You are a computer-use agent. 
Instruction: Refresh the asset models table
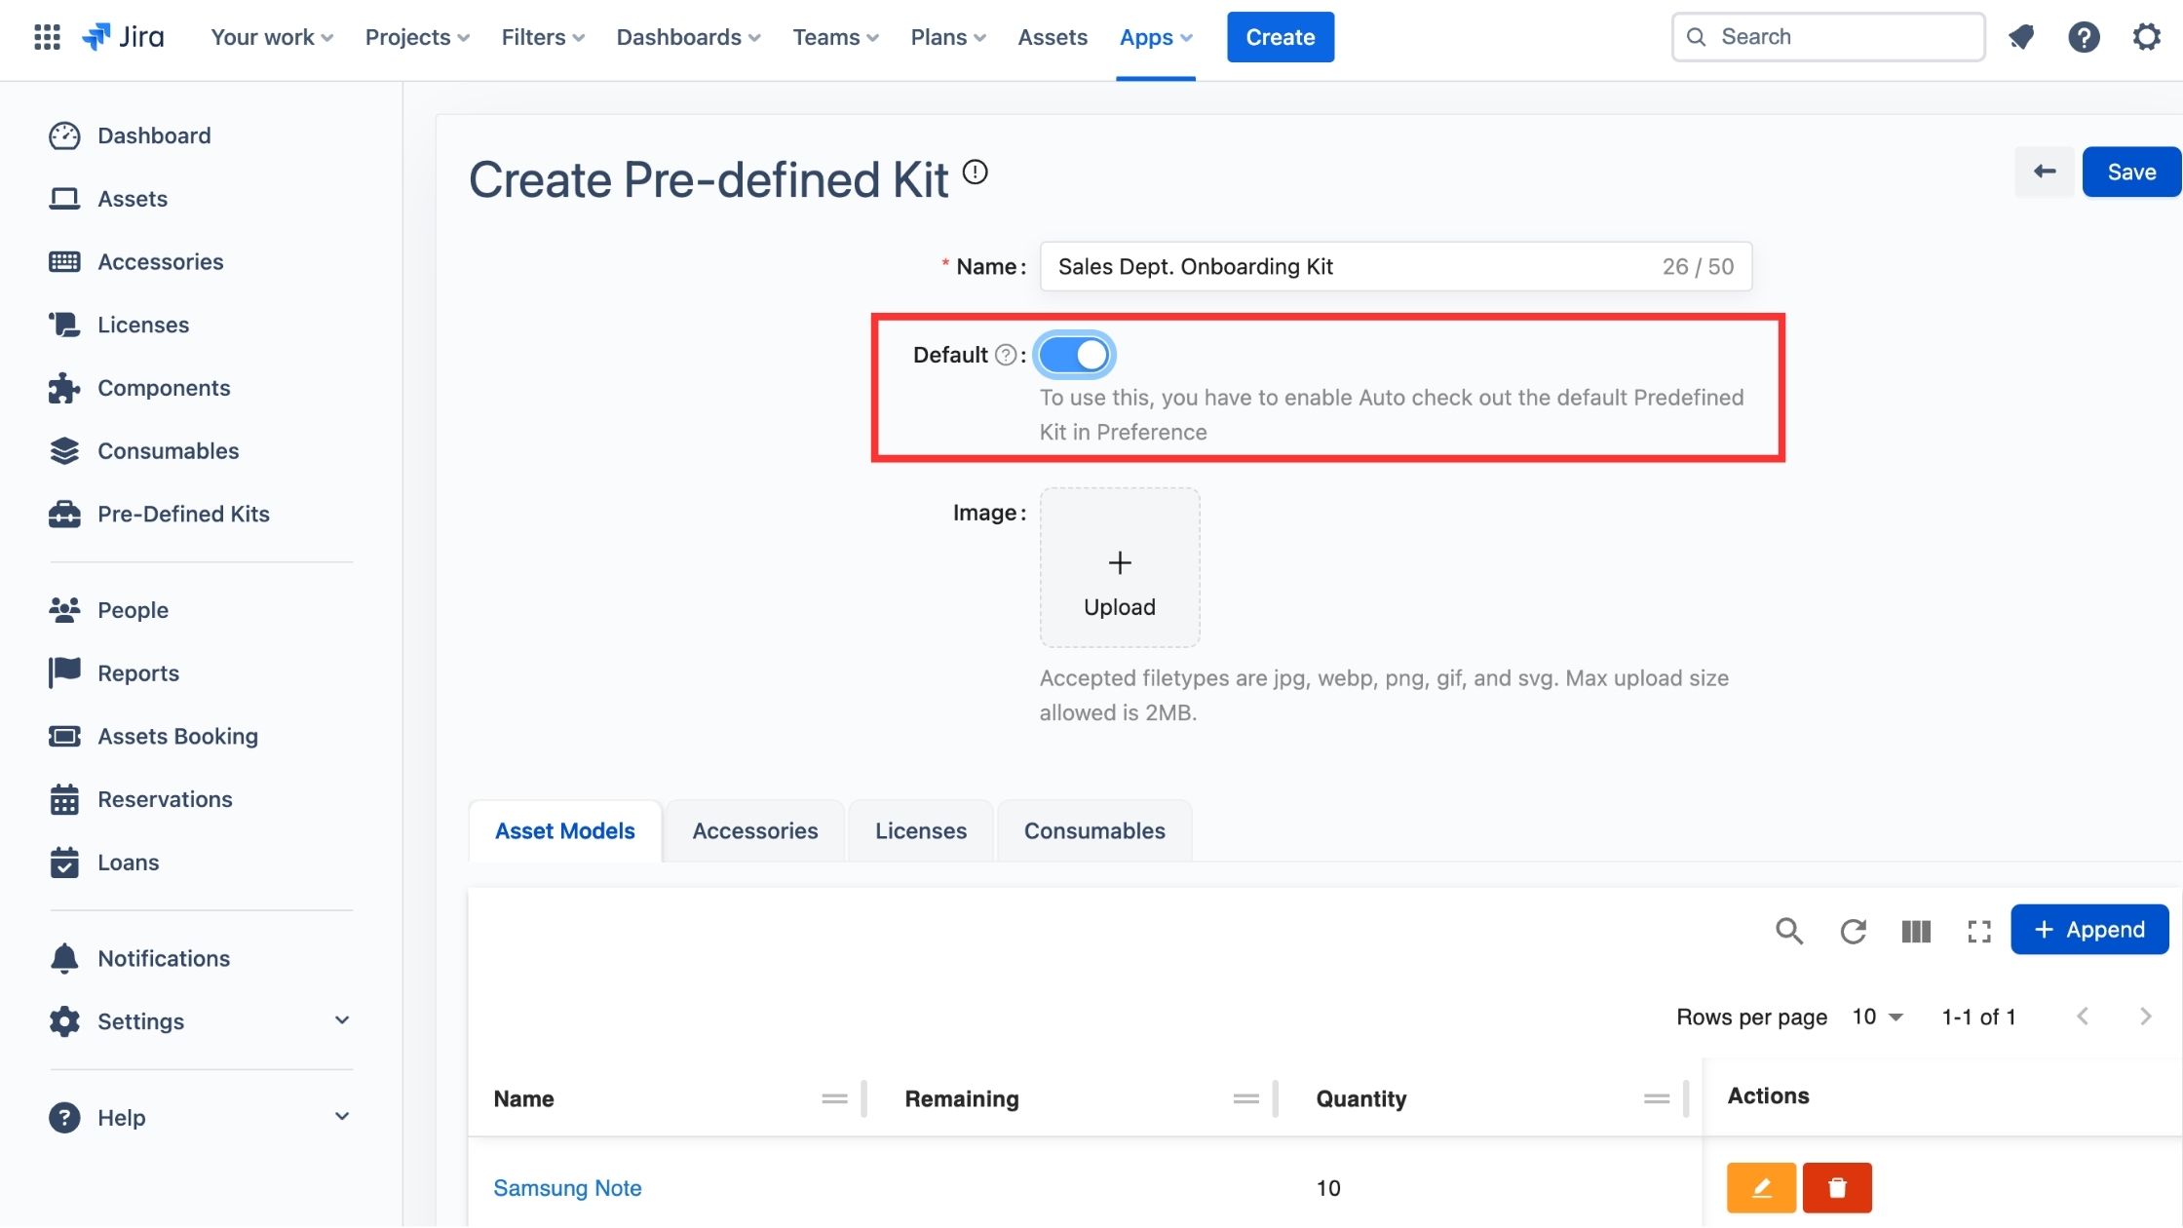click(1853, 931)
